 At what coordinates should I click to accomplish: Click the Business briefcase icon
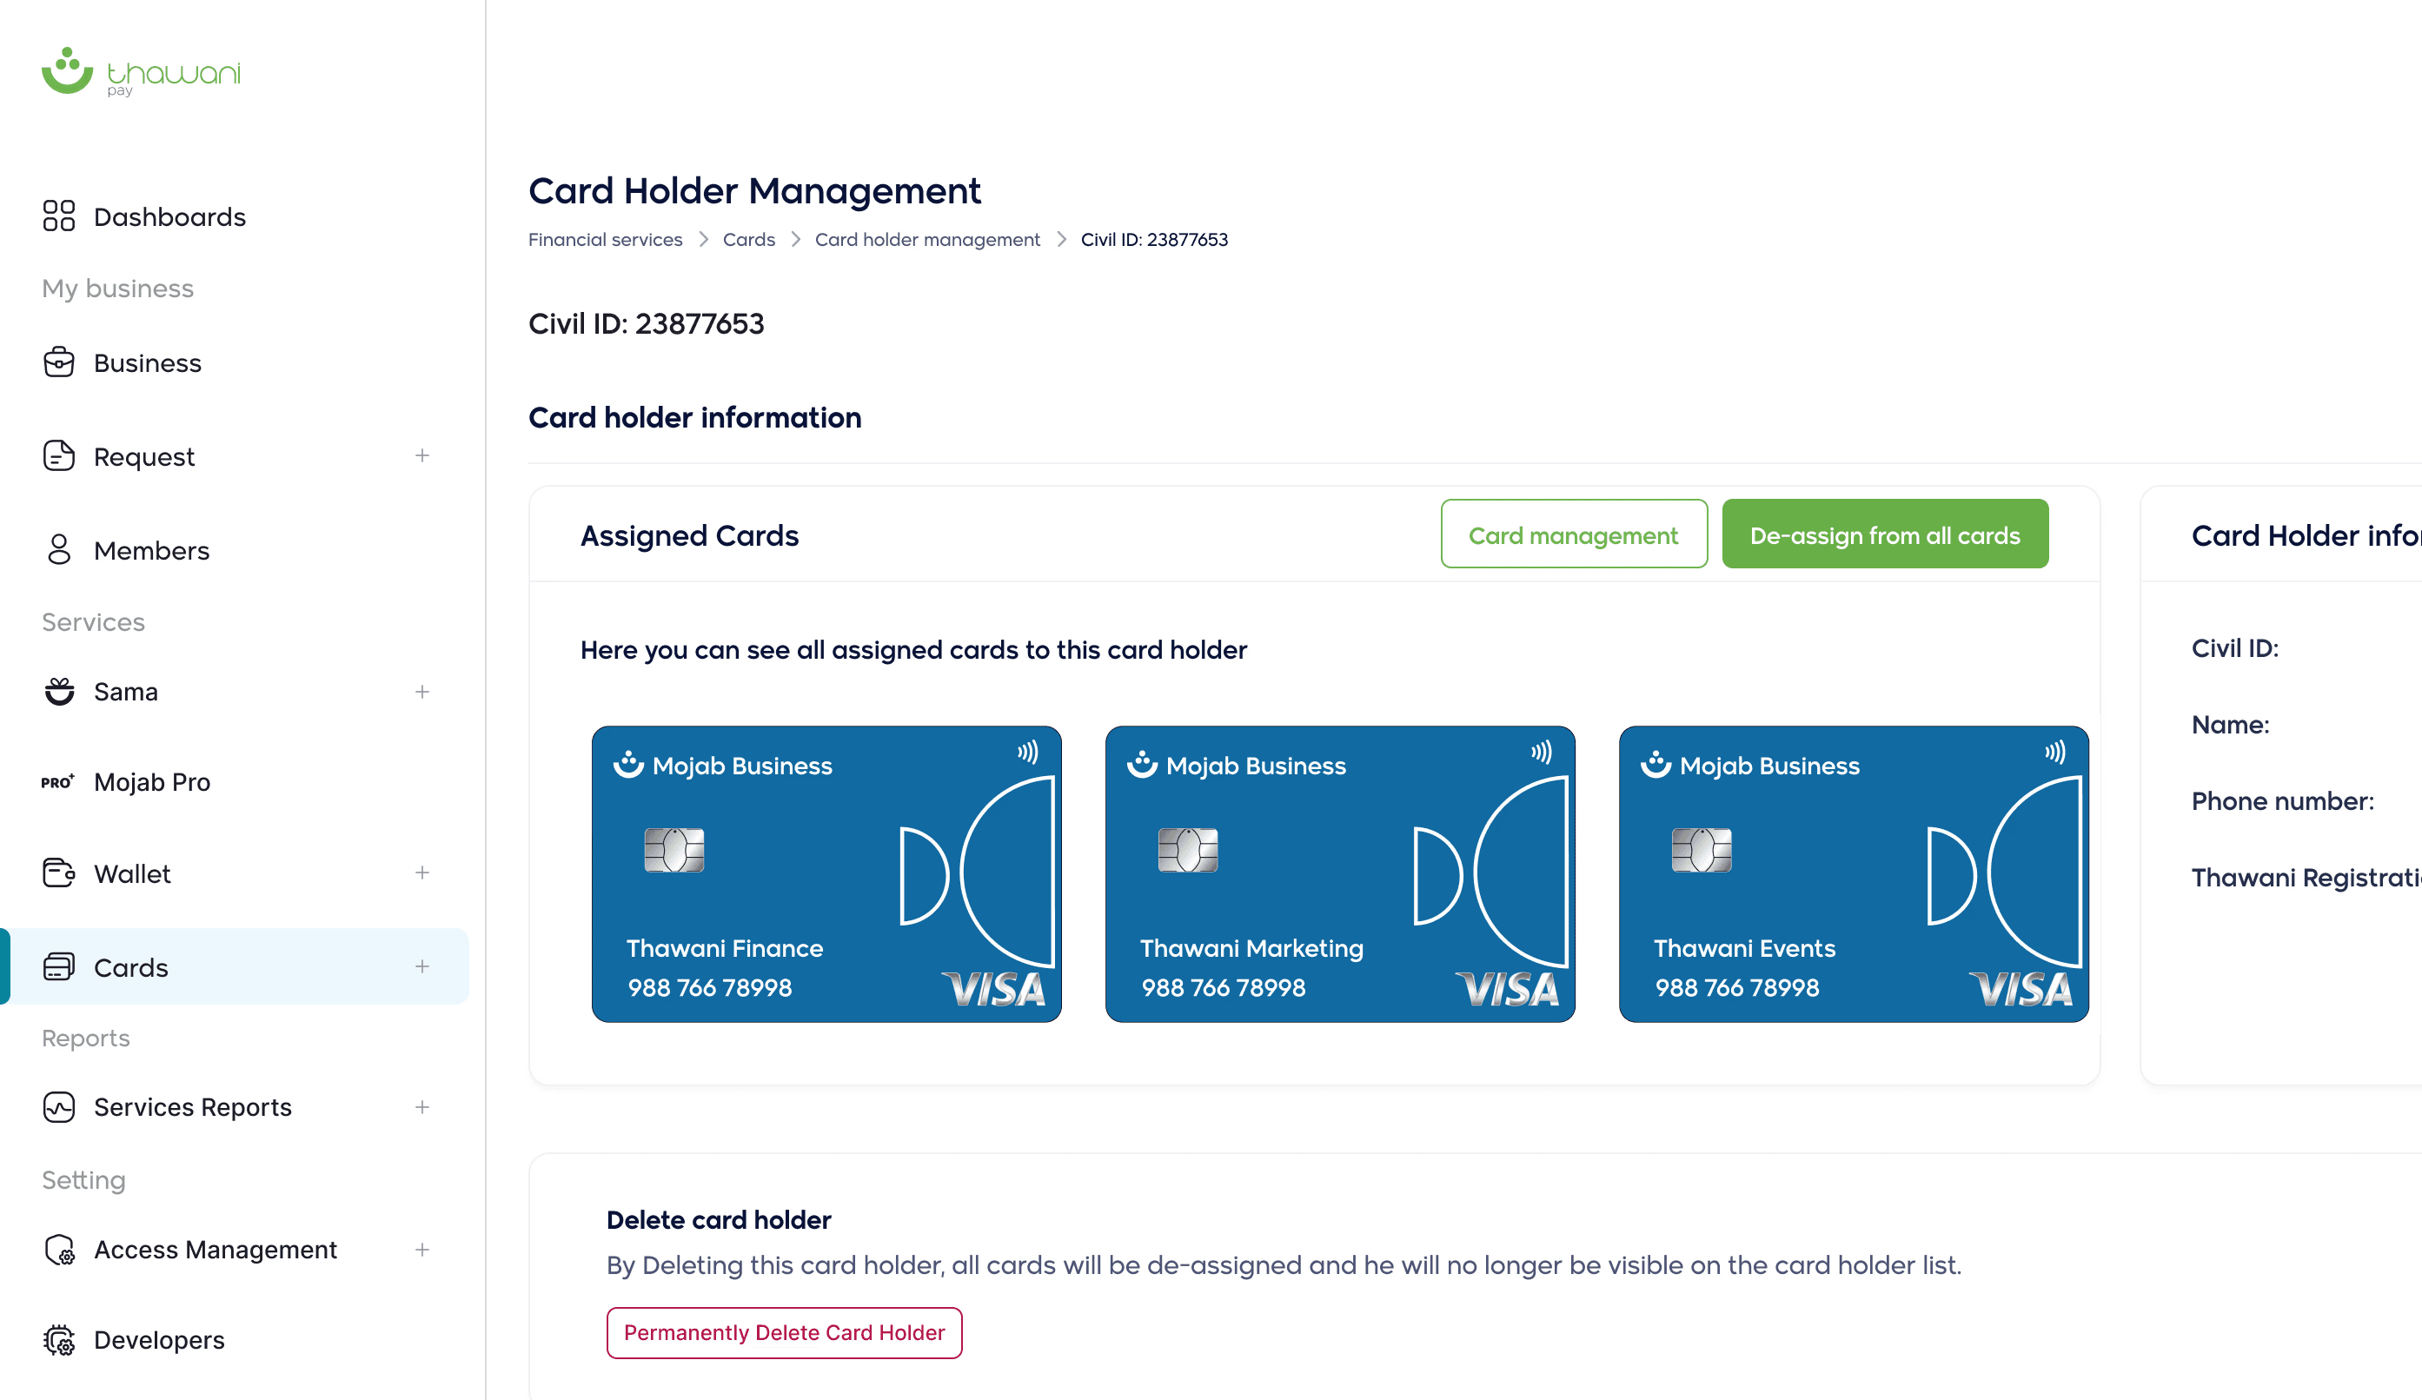coord(58,362)
